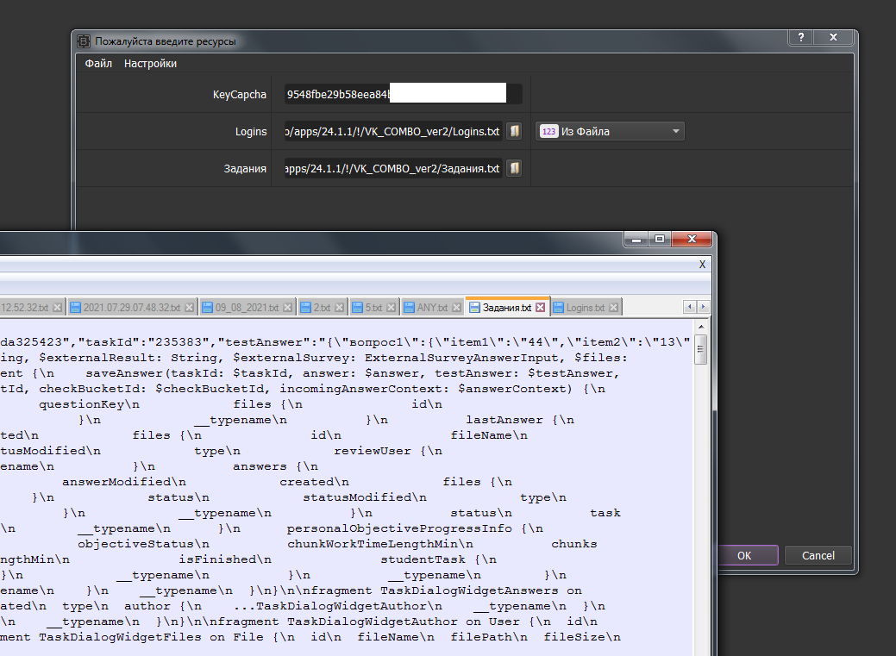Viewport: 896px width, 656px height.
Task: Click the dialog help question mark button
Action: click(x=801, y=37)
